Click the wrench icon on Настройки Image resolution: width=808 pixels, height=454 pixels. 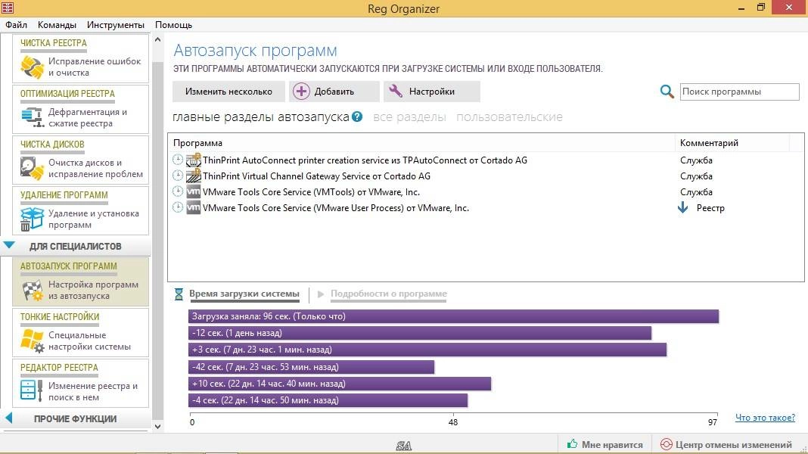click(x=395, y=91)
